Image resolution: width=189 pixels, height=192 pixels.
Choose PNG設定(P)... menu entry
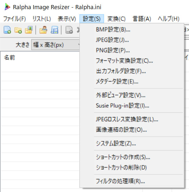tap(132, 50)
